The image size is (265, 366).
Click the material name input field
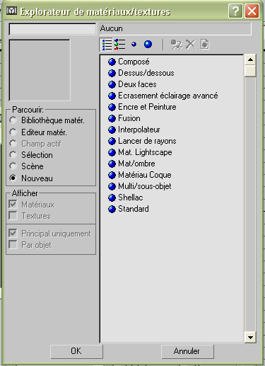(x=52, y=29)
